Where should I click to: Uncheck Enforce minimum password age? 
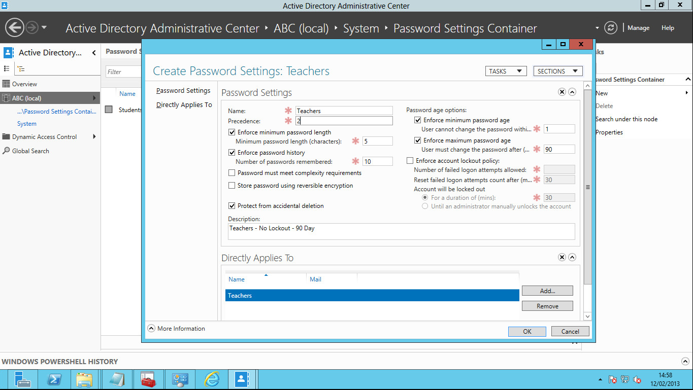[x=418, y=120]
